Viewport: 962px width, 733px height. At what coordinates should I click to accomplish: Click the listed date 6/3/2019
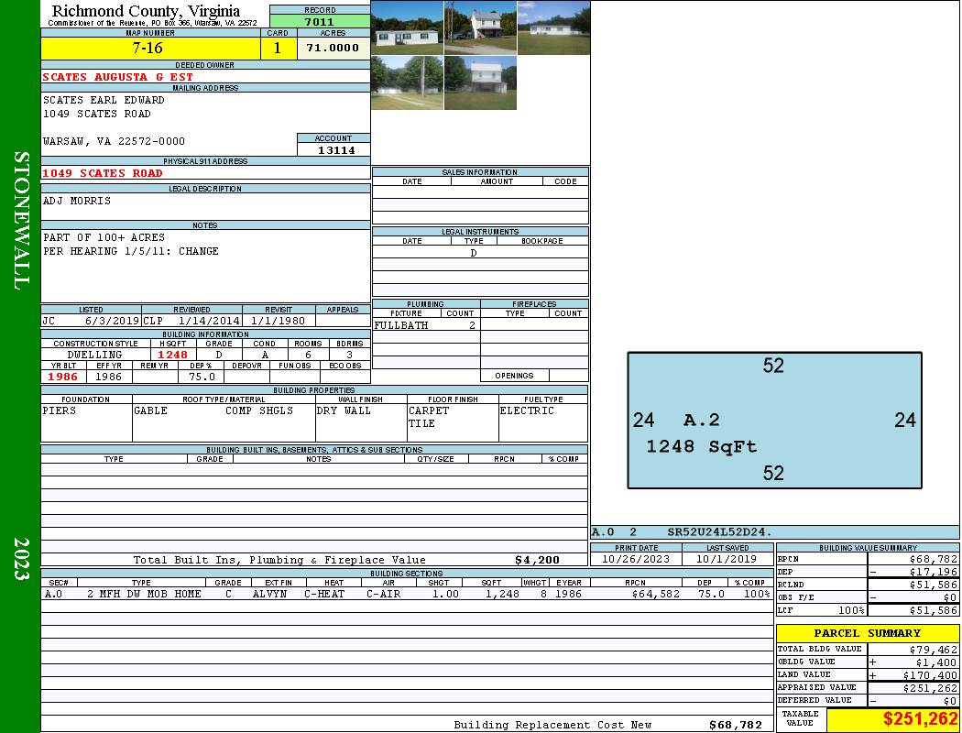coord(112,321)
